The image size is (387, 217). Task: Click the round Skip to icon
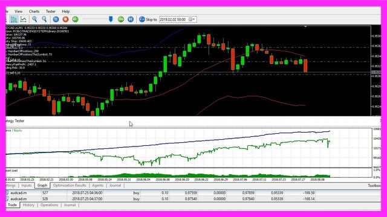[142, 19]
